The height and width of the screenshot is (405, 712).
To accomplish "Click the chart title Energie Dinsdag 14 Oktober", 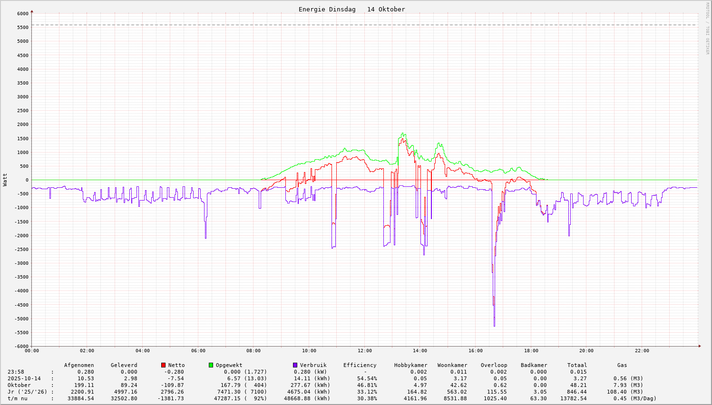I will [x=351, y=10].
